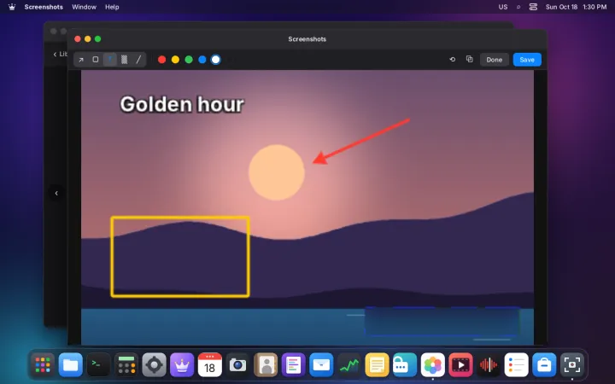Image resolution: width=615 pixels, height=384 pixels.
Task: Go to previous screenshot with left chevron
Action: (x=56, y=193)
